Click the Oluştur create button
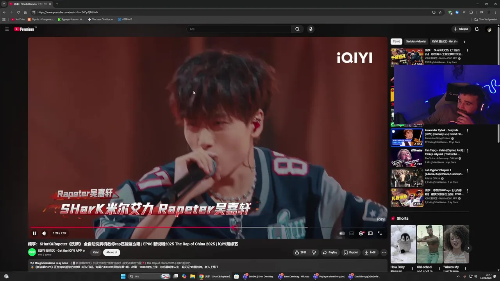 tap(461, 29)
